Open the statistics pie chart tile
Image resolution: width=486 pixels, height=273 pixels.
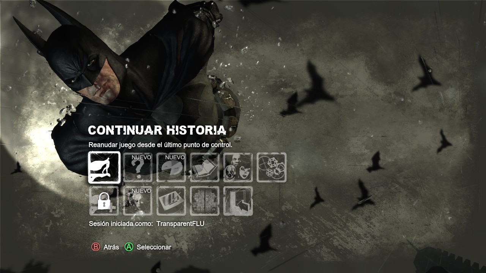[171, 168]
